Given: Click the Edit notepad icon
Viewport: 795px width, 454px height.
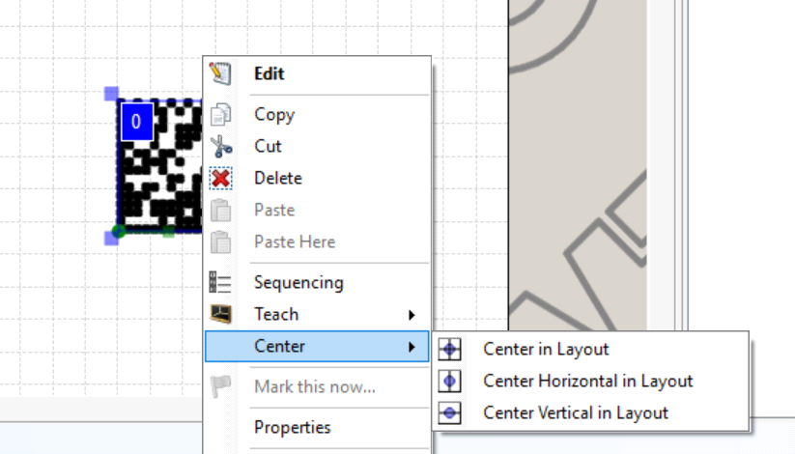Looking at the screenshot, I should (220, 73).
